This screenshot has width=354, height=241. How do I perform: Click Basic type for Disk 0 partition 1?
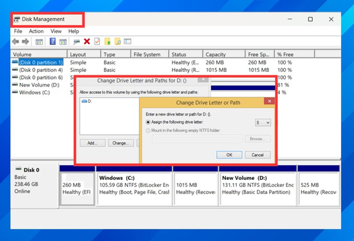109,62
